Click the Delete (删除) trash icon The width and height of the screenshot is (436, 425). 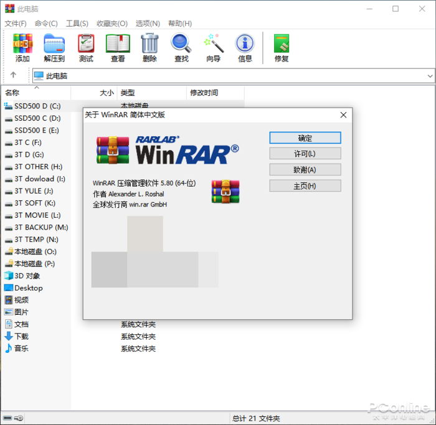(149, 44)
